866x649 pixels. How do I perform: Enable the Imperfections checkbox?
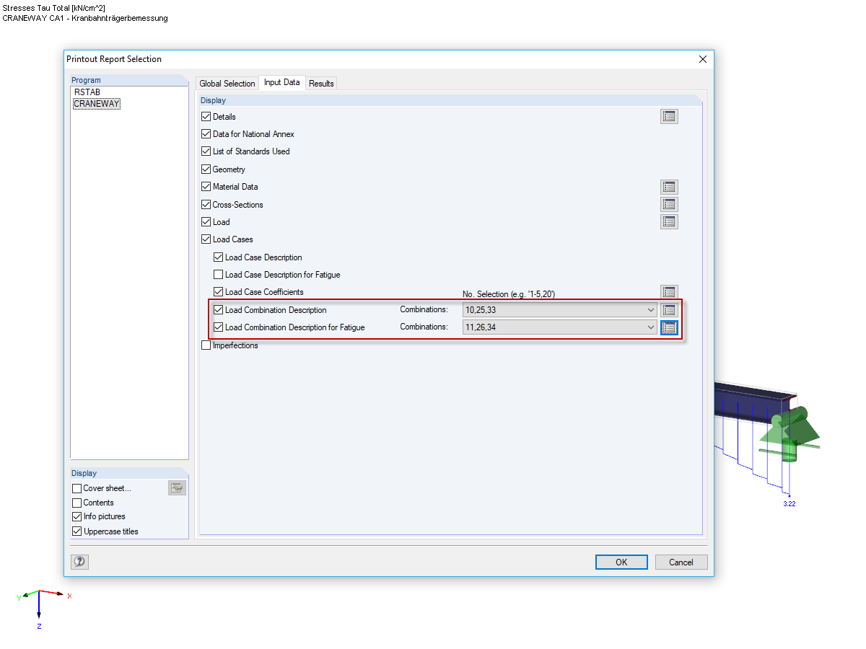point(206,345)
